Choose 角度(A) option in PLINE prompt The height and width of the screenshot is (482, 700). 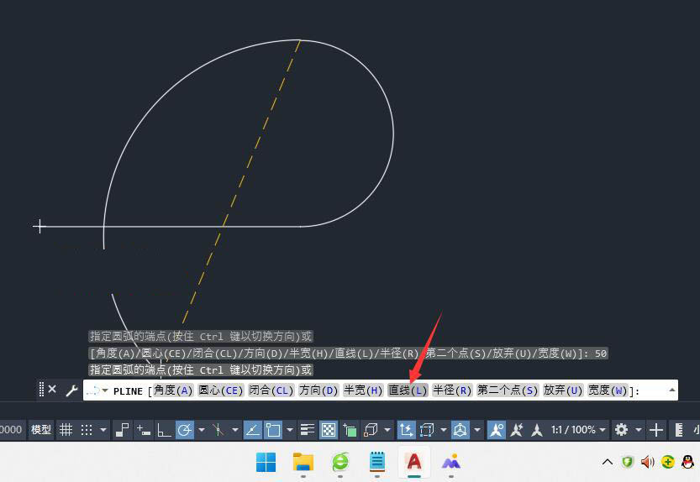click(173, 390)
